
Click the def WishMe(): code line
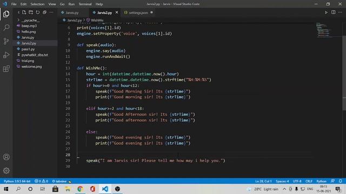click(x=92, y=68)
